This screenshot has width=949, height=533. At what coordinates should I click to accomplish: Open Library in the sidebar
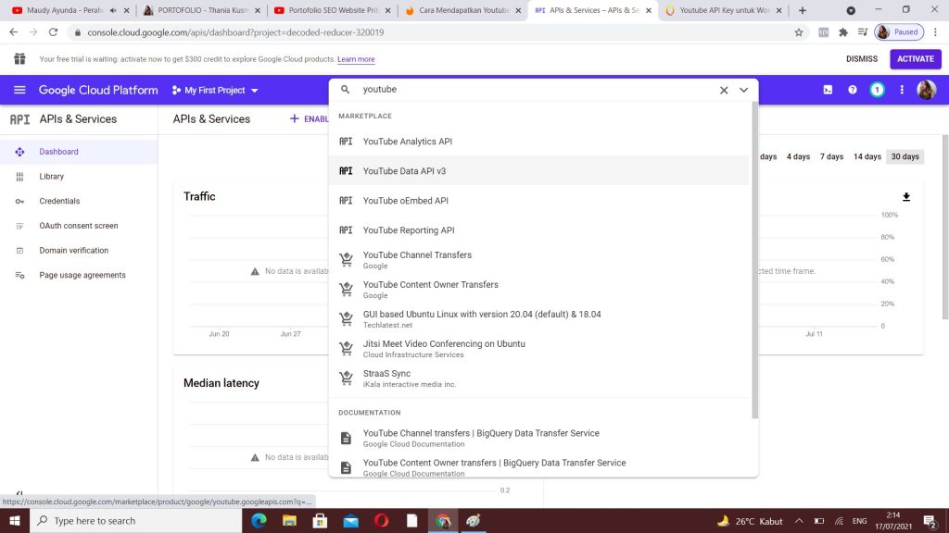[x=52, y=176]
